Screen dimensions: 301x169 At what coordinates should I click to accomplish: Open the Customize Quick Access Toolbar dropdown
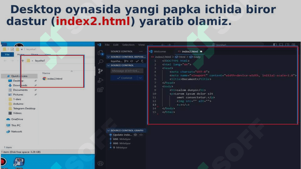22,49
